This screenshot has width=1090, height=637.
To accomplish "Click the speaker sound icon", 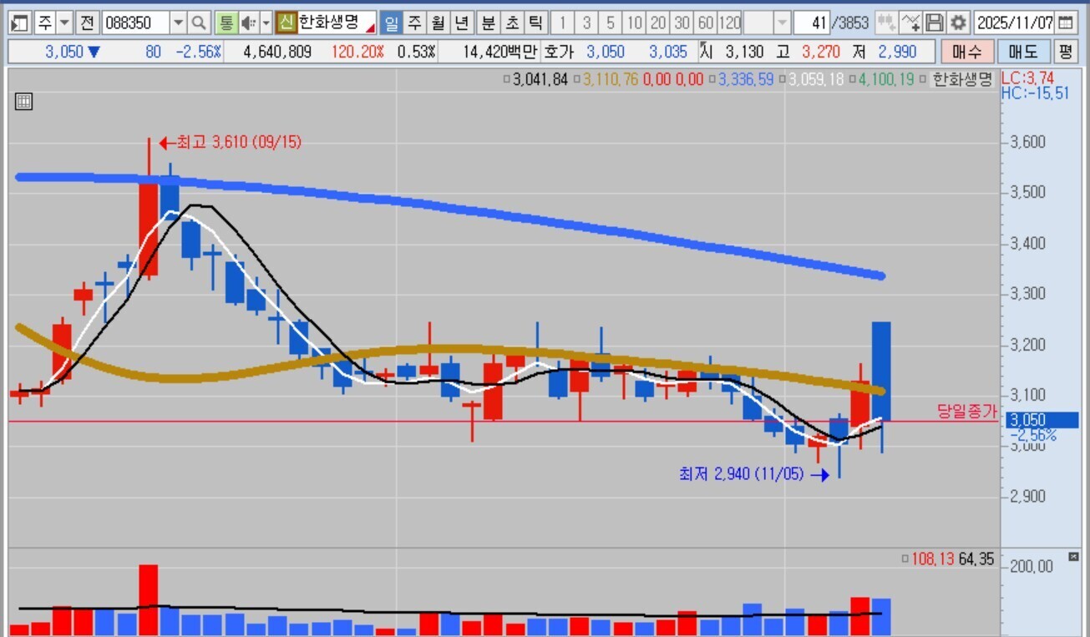I will pos(249,23).
